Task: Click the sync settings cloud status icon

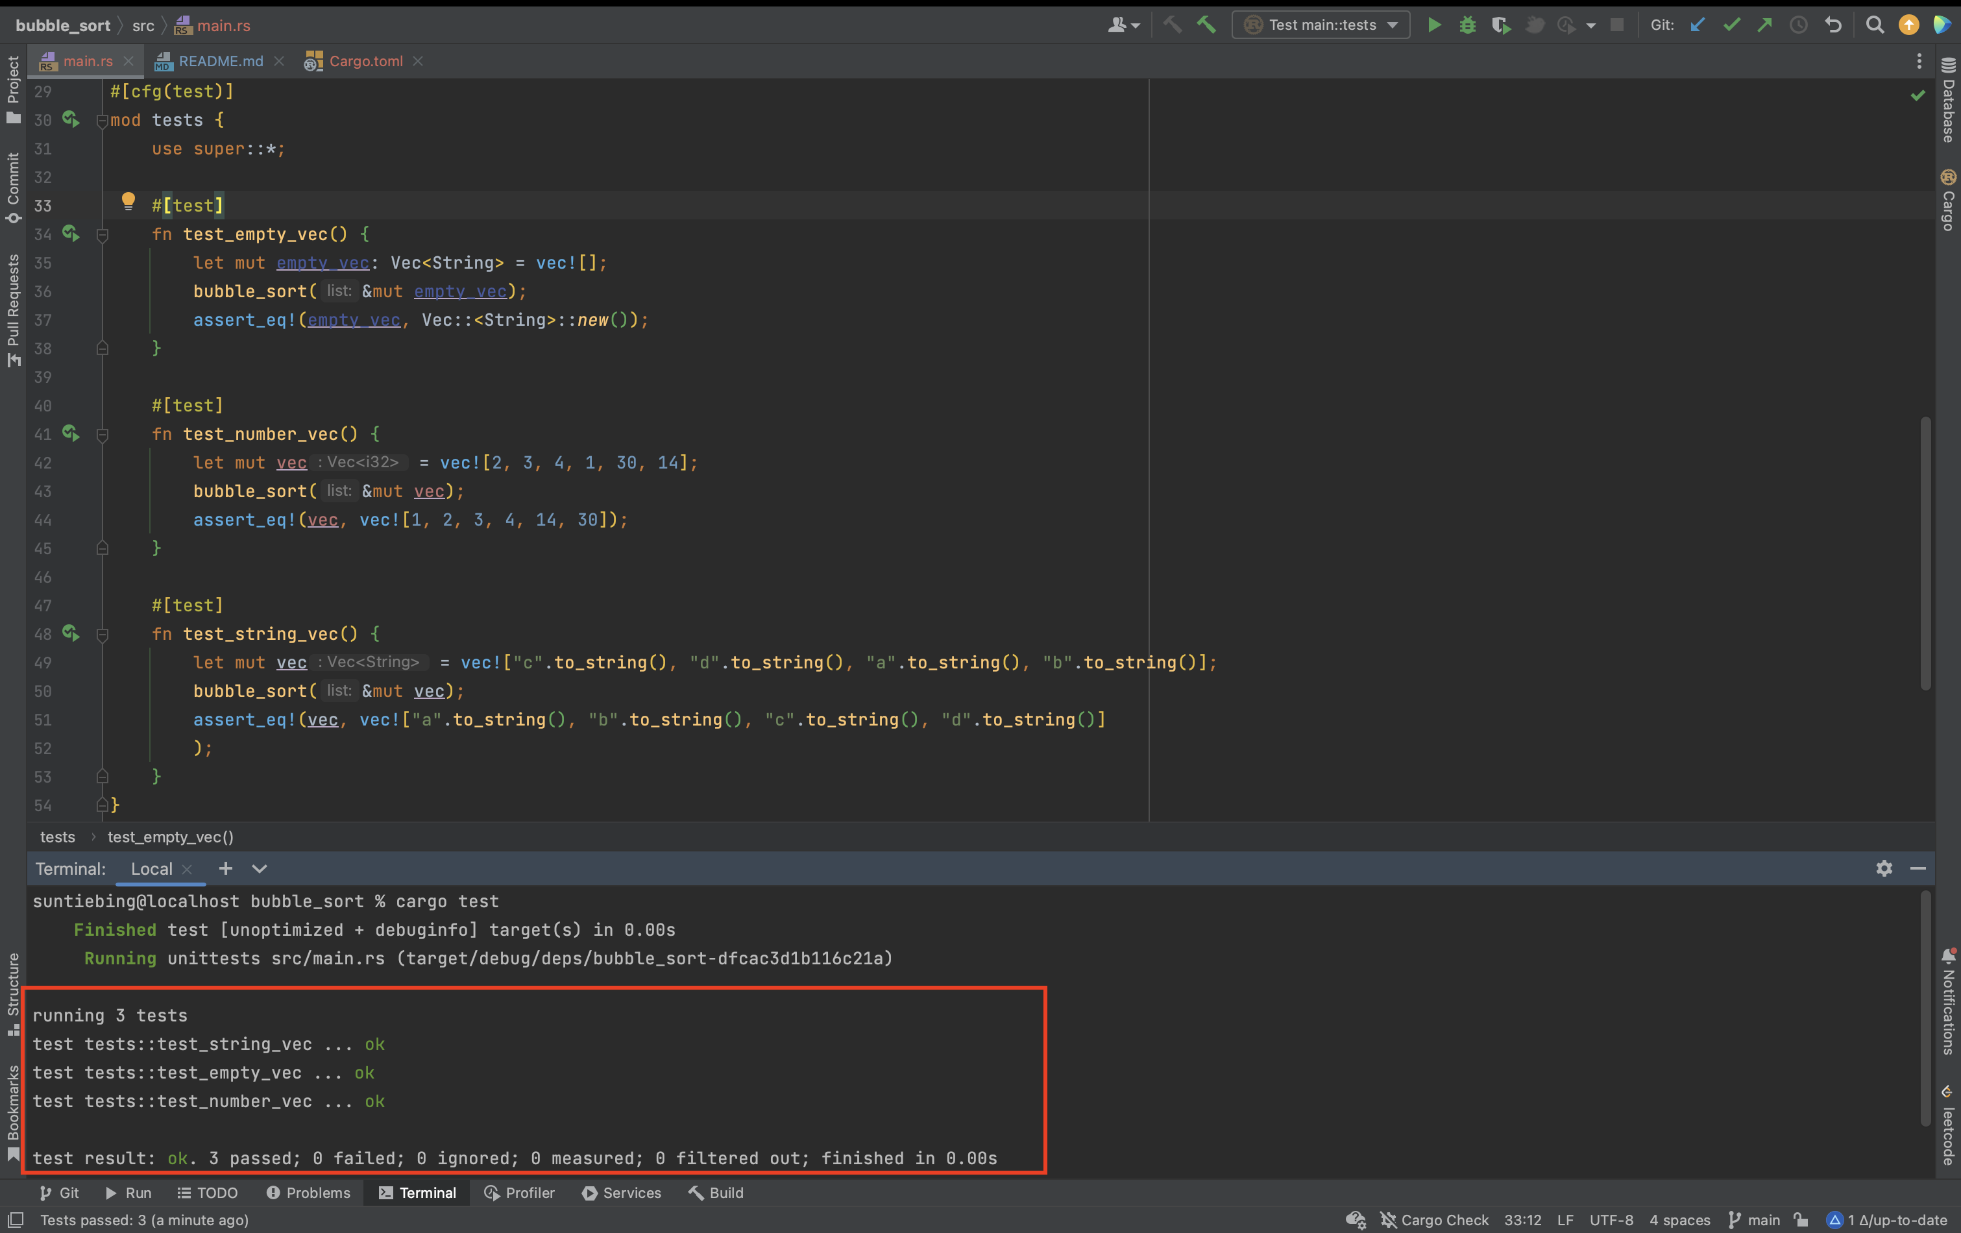Action: tap(1355, 1219)
